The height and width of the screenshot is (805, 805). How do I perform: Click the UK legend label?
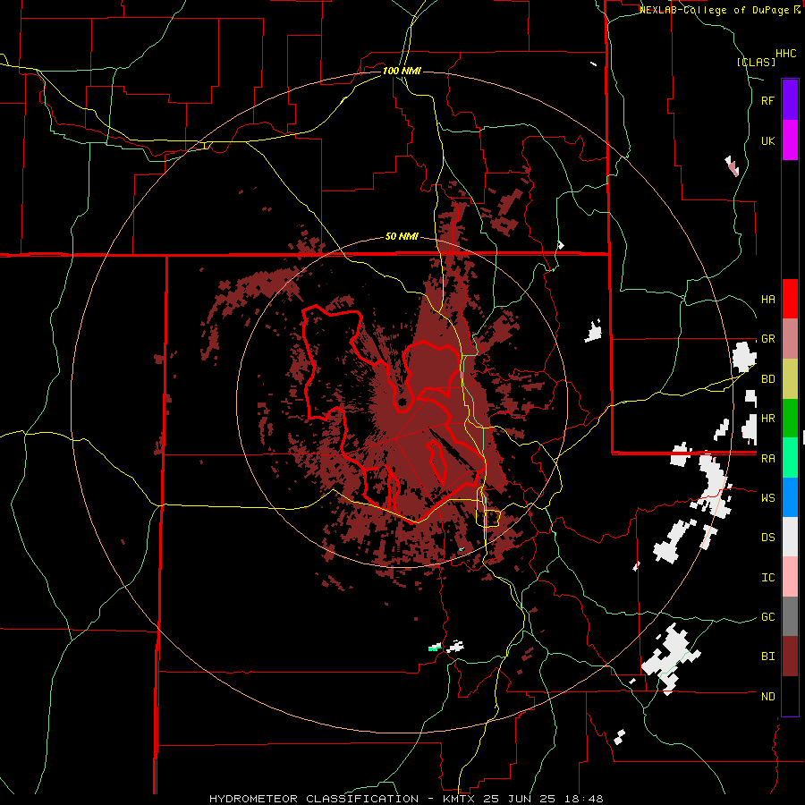(x=767, y=140)
